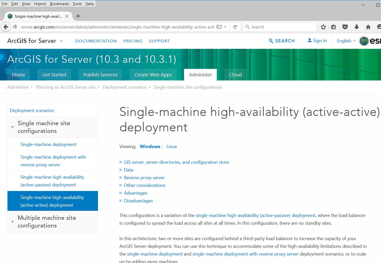Open inline single-machine deployment link in paragraph
381x263 pixels.
[x=155, y=254]
